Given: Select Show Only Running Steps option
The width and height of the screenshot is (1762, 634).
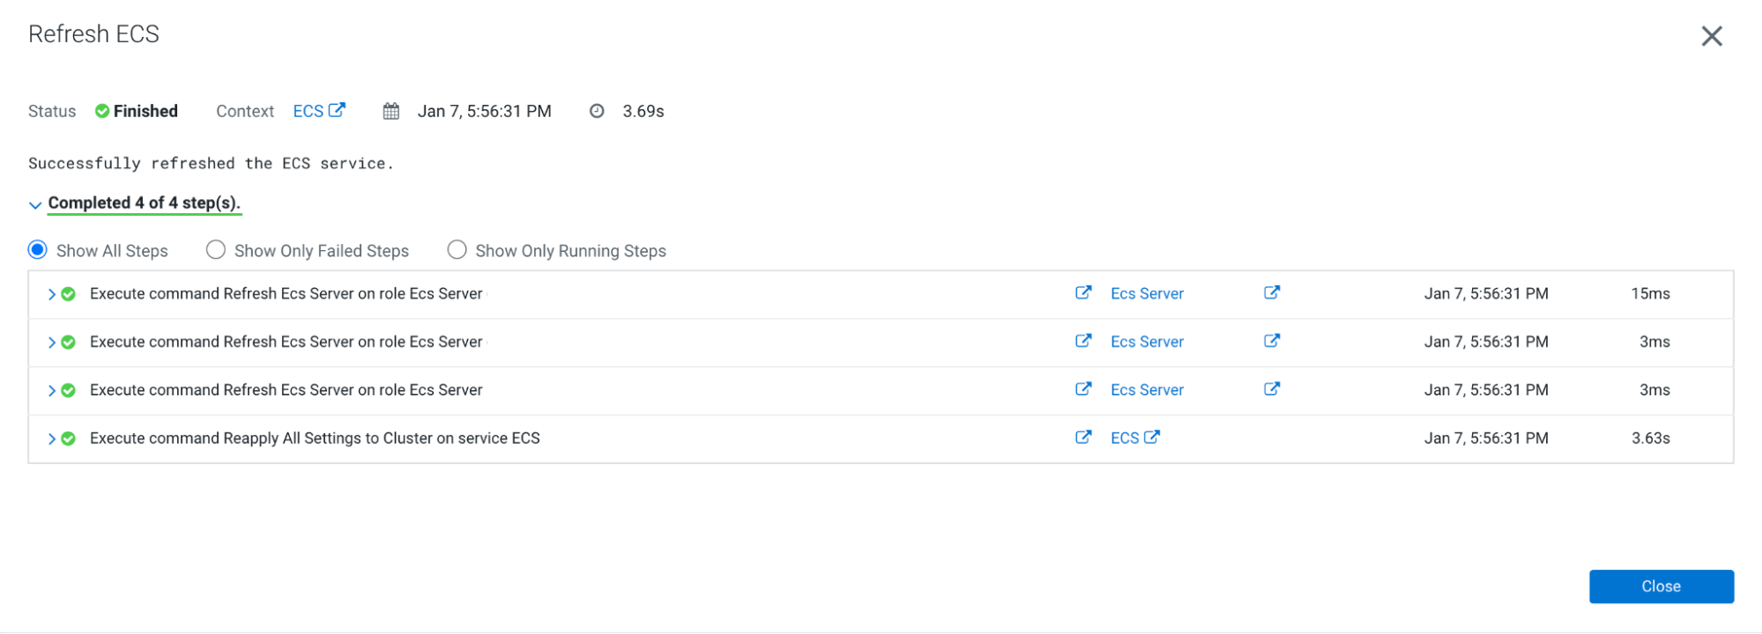Looking at the screenshot, I should coord(457,250).
